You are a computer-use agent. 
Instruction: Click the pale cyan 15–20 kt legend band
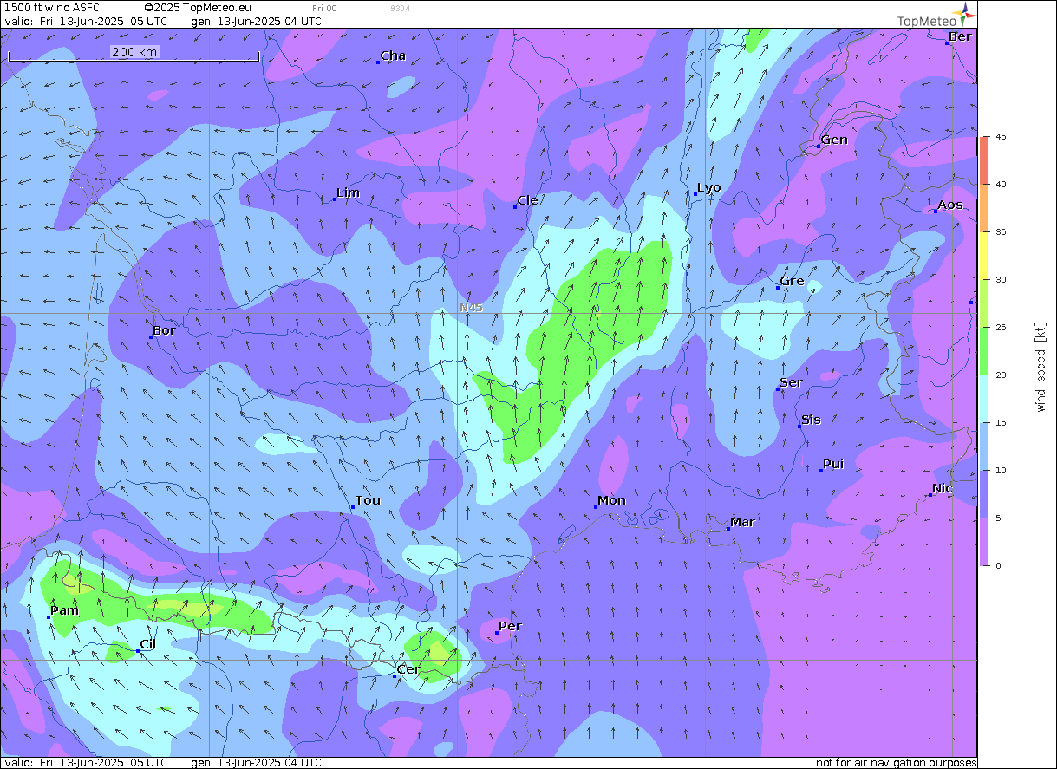click(984, 399)
